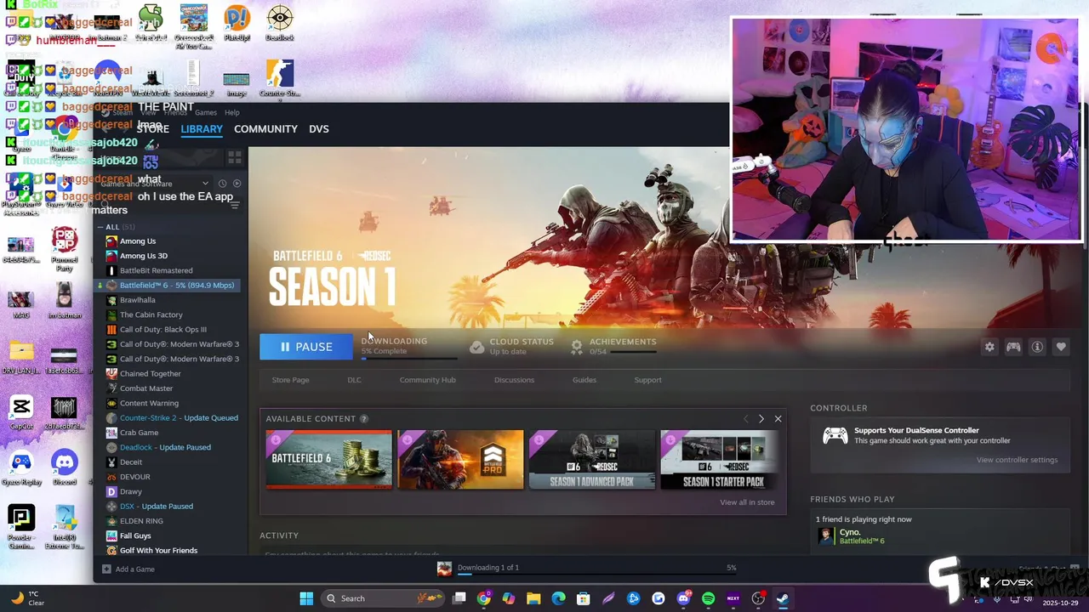This screenshot has width=1089, height=612.
Task: Open Downloading 1 of 1 status bar
Action: point(587,569)
